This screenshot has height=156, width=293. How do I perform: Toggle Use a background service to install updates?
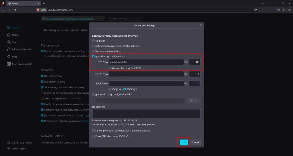(x=42, y=30)
